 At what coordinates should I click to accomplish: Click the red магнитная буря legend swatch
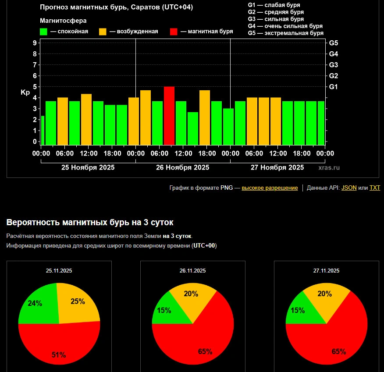point(174,32)
